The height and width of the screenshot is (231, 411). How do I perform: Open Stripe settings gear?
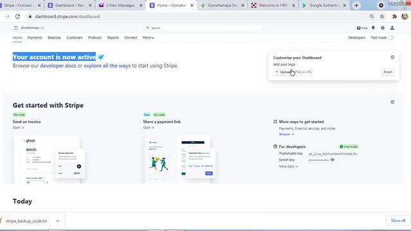[x=383, y=28]
